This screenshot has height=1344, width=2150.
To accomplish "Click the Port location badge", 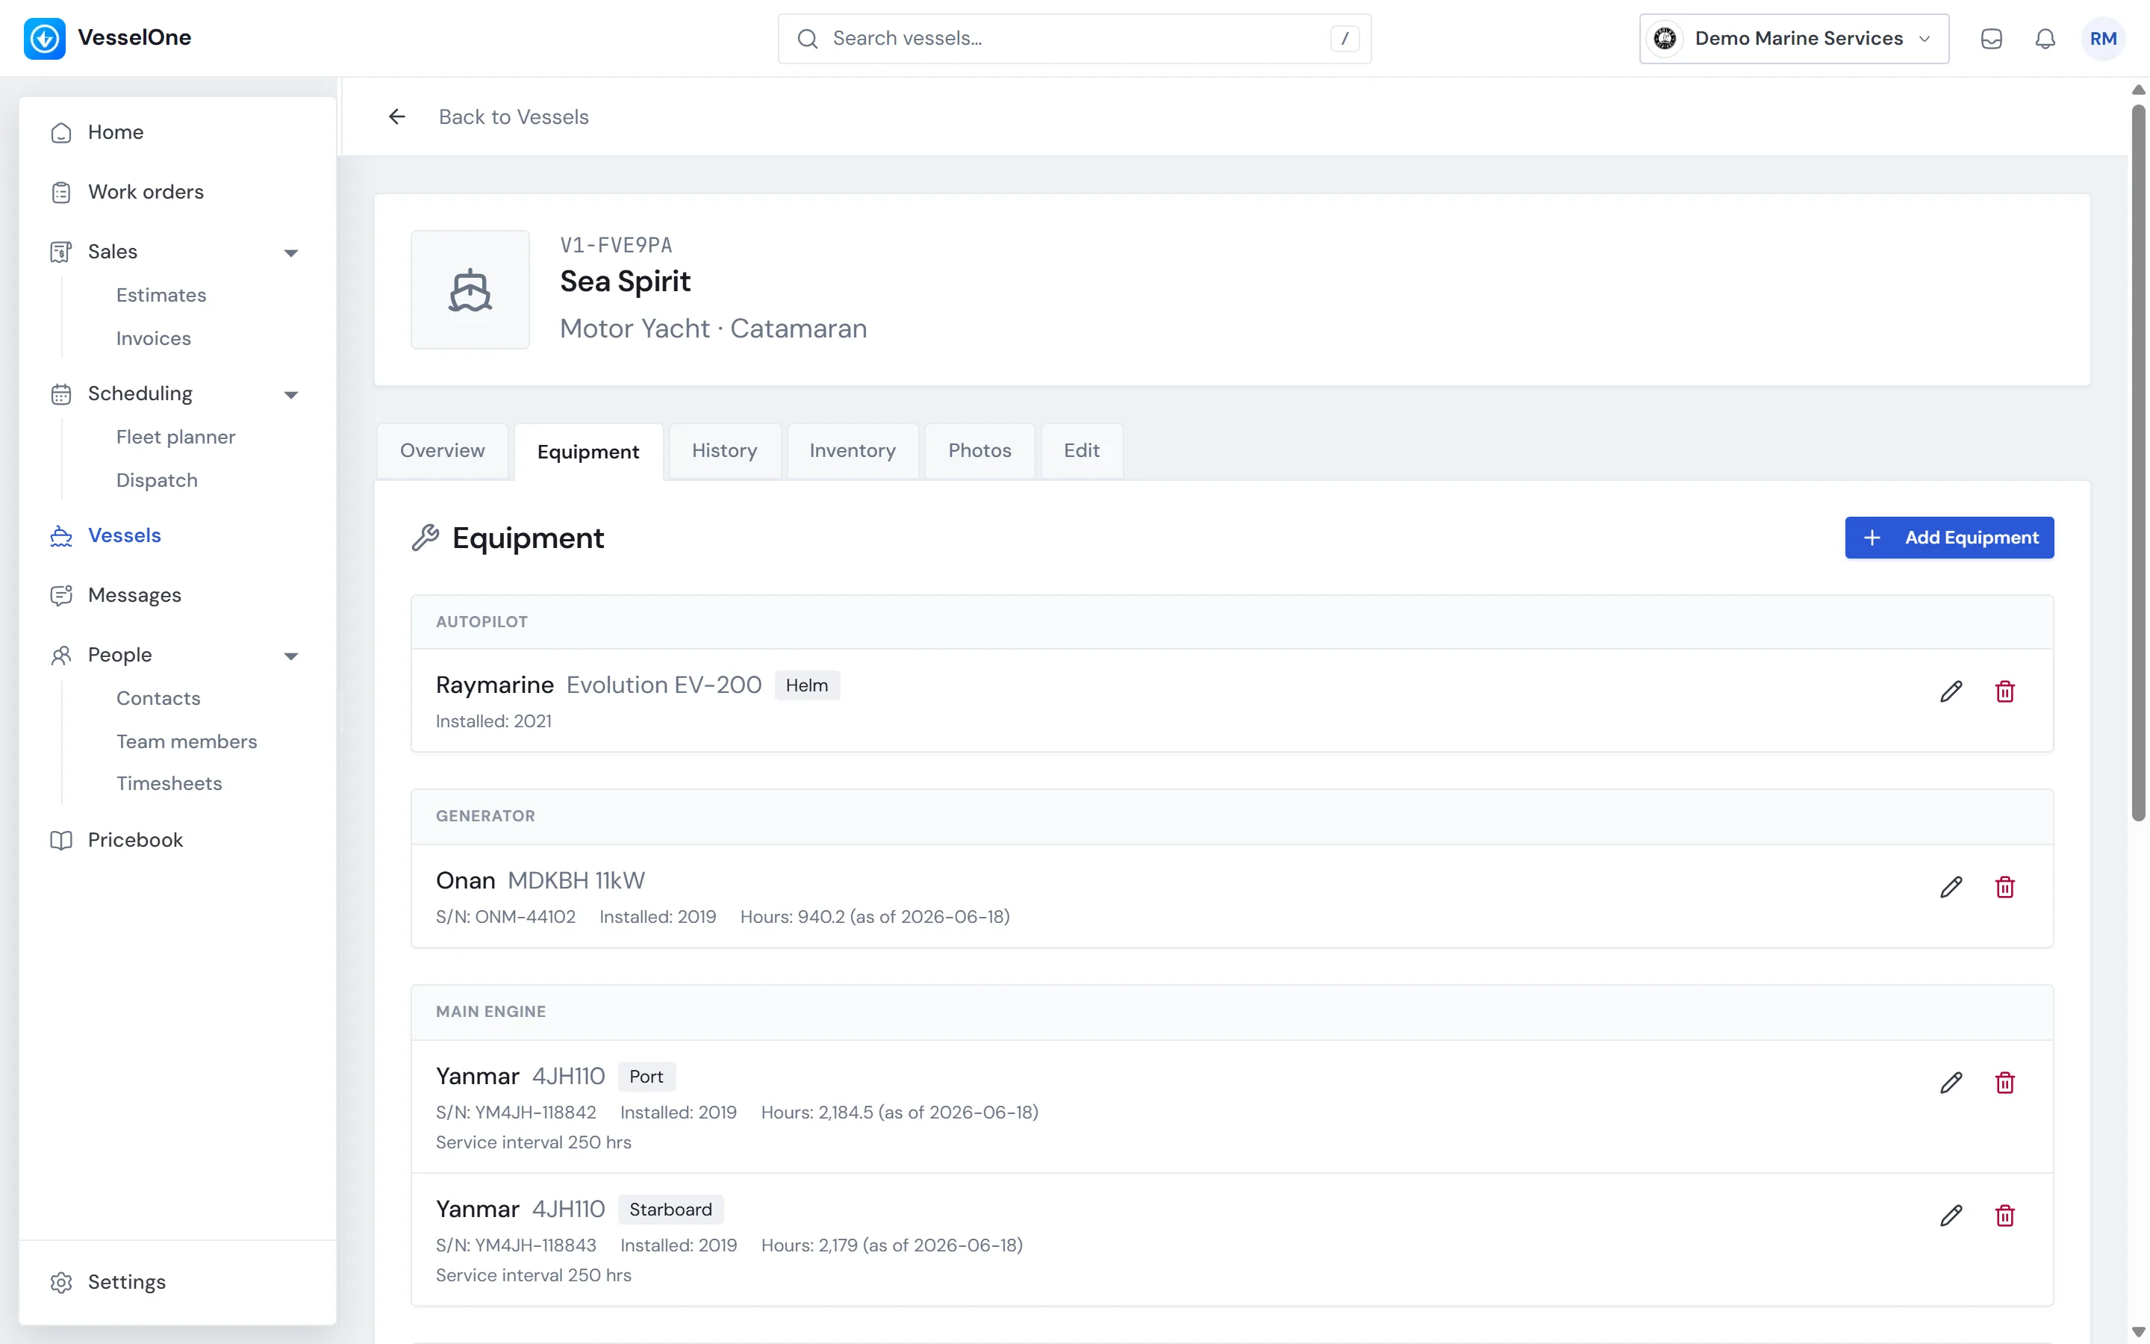I will pos(646,1077).
